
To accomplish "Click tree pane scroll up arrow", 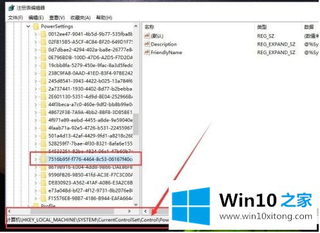I will 136,26.
